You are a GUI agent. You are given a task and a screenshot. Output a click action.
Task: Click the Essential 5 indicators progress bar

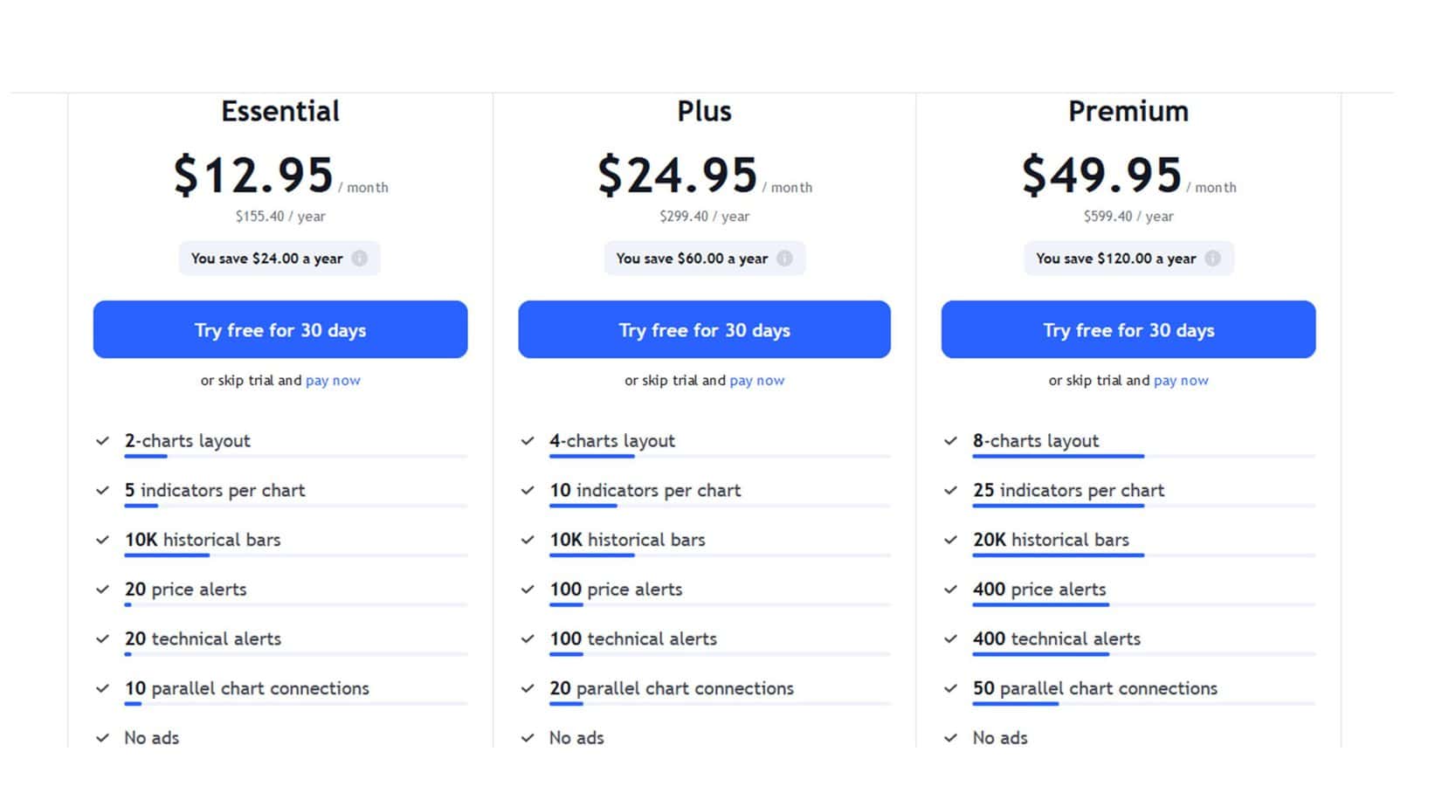[295, 506]
